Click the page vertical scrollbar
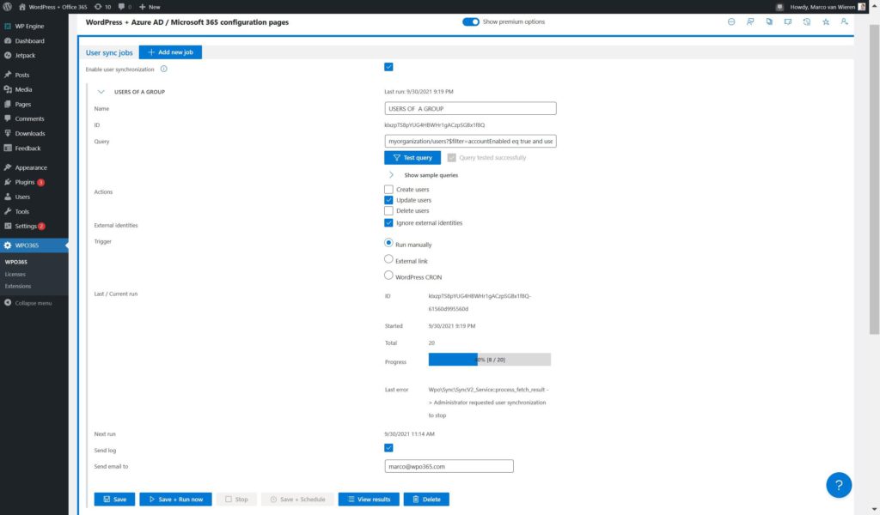 (x=874, y=179)
